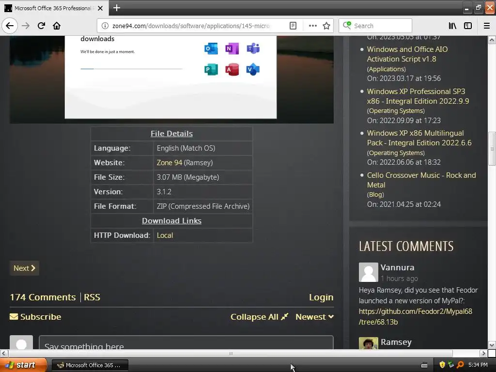
Task: Show site information icon in address bar
Action: pos(105,26)
